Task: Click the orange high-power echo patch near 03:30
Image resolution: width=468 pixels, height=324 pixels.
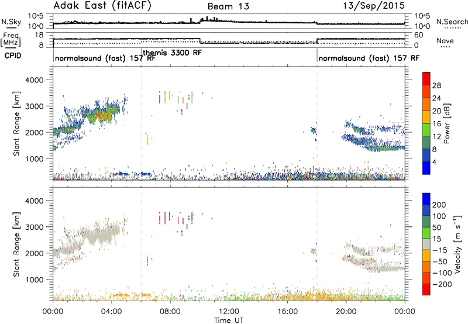Action: (x=103, y=115)
